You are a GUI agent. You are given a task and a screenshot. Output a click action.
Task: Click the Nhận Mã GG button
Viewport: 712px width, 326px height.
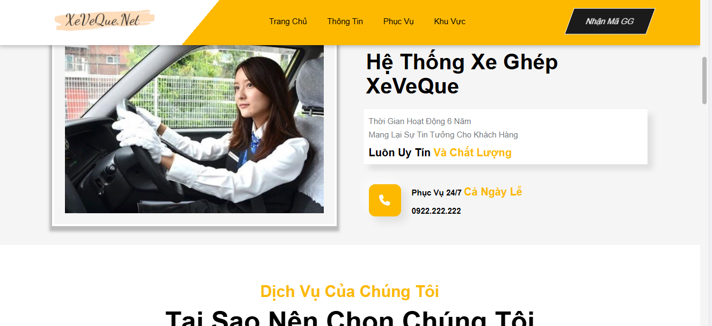click(x=609, y=21)
